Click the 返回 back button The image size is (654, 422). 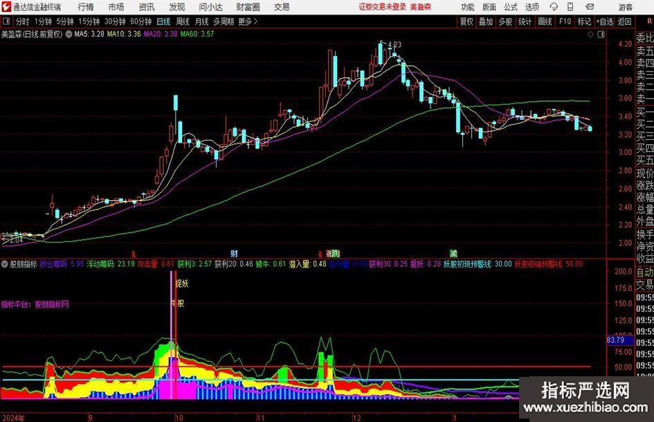[x=624, y=21]
